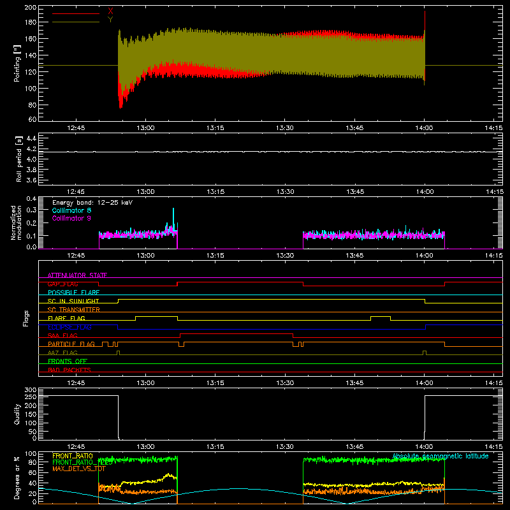Click the 3.6 value on Roll period axis
Viewport: 510px width, 510px height.
(31, 180)
